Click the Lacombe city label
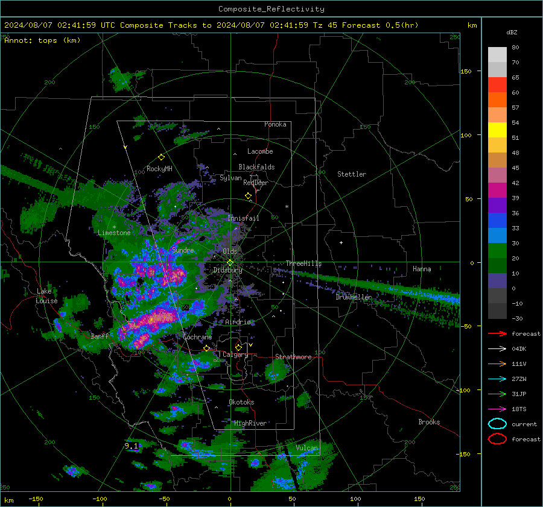Image resolution: width=543 pixels, height=507 pixels. click(260, 151)
